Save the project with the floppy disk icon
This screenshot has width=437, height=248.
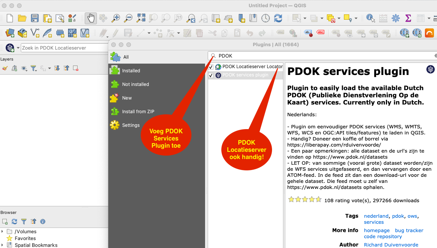click(34, 19)
